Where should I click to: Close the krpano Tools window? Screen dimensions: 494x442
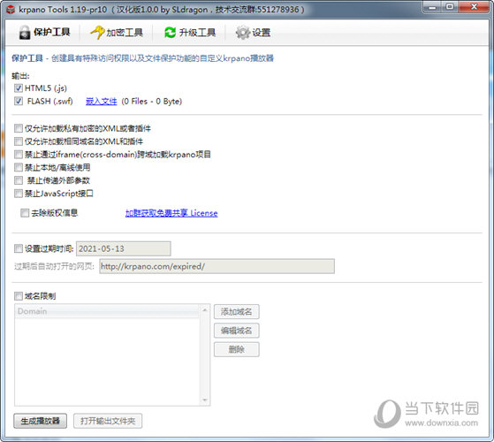click(473, 7)
